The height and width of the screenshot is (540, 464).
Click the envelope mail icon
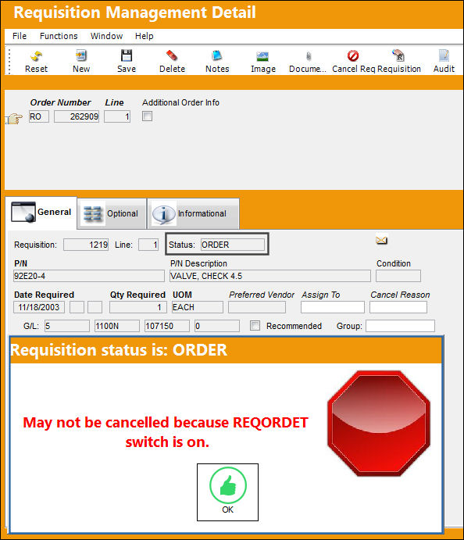coord(381,240)
